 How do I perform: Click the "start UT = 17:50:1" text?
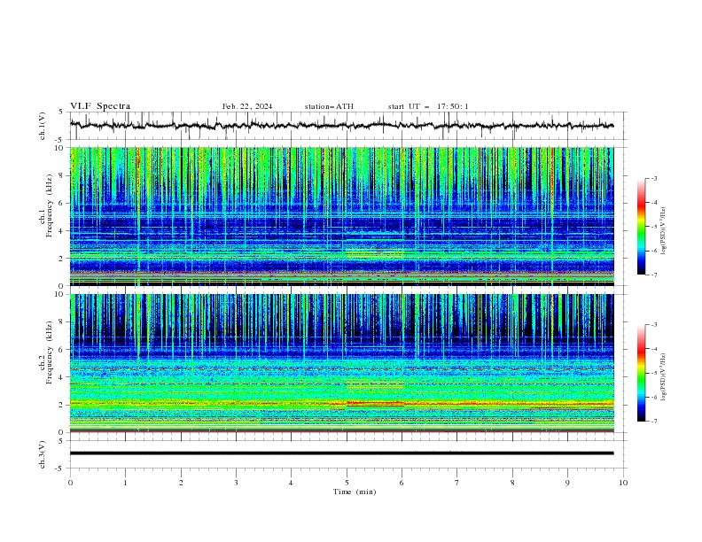point(428,106)
